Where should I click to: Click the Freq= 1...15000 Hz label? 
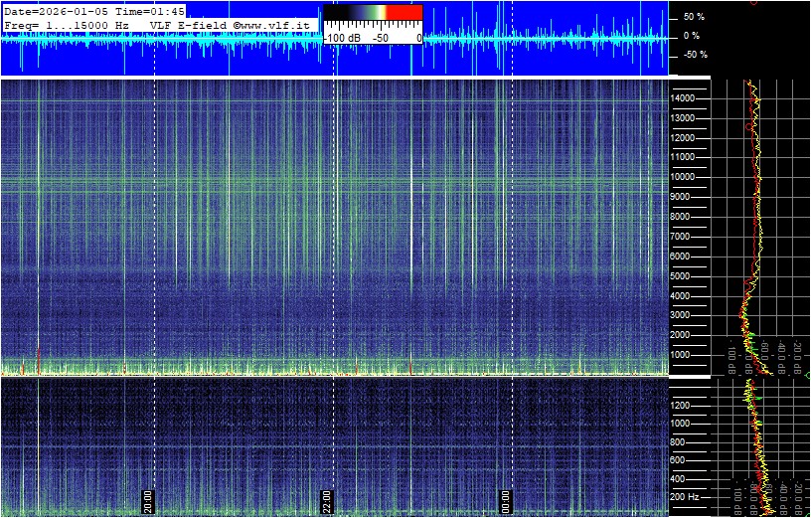pos(66,24)
